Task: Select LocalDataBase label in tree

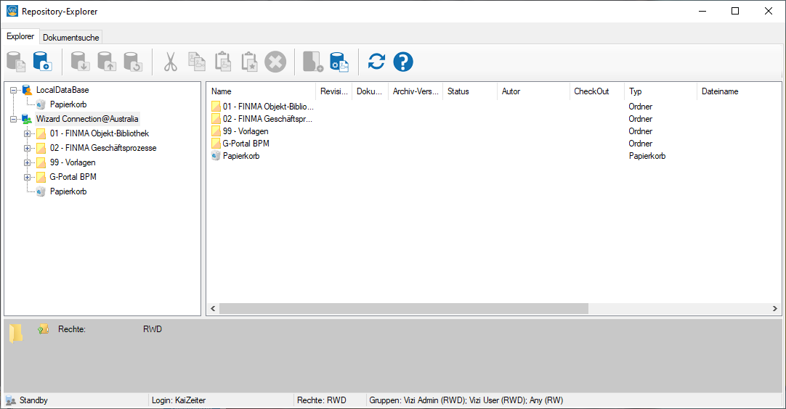Action: pyautogui.click(x=62, y=90)
